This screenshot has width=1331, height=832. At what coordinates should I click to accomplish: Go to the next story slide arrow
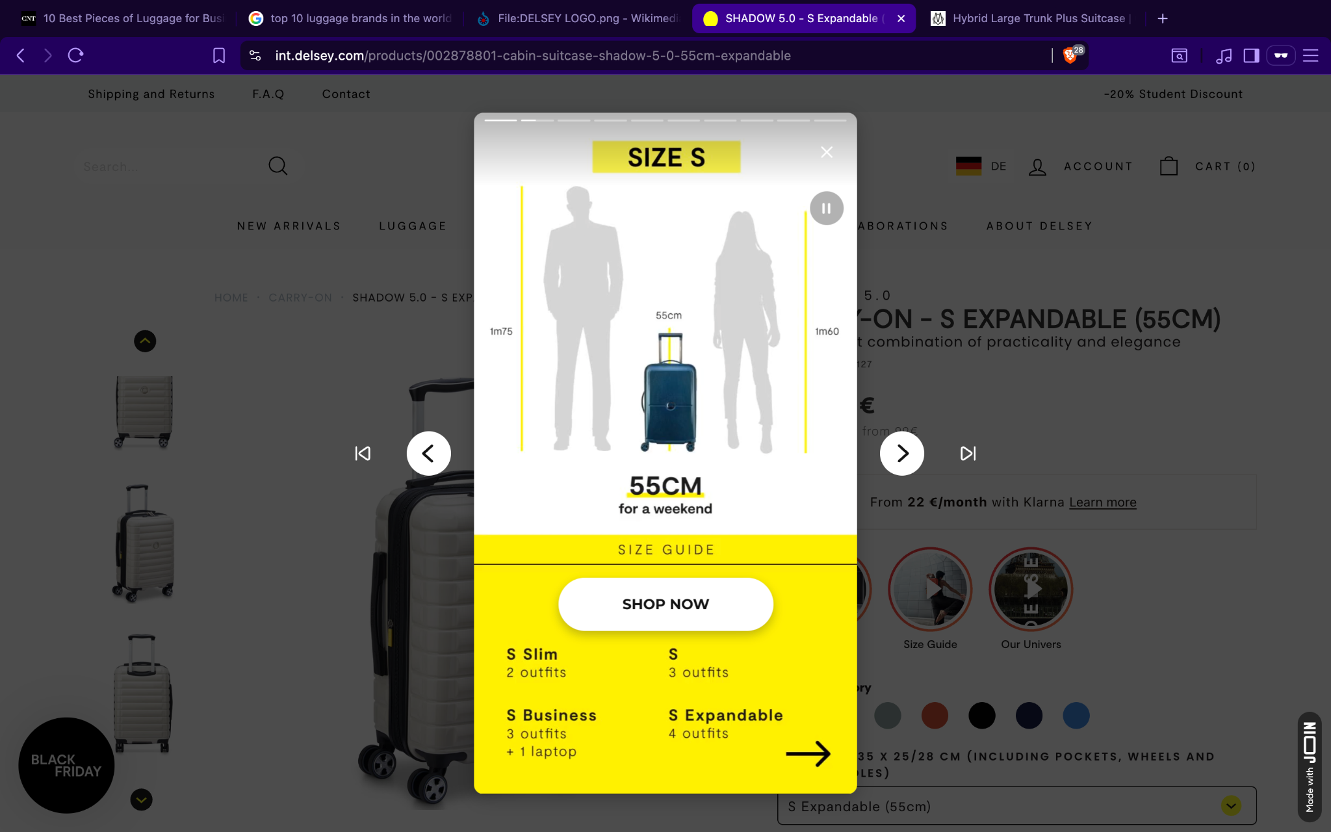point(901,453)
